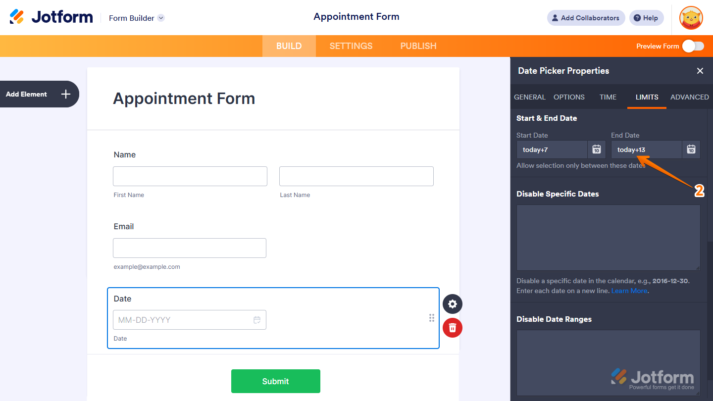Grab the drag handle on the Date field
Viewport: 713px width, 401px height.
(x=431, y=318)
